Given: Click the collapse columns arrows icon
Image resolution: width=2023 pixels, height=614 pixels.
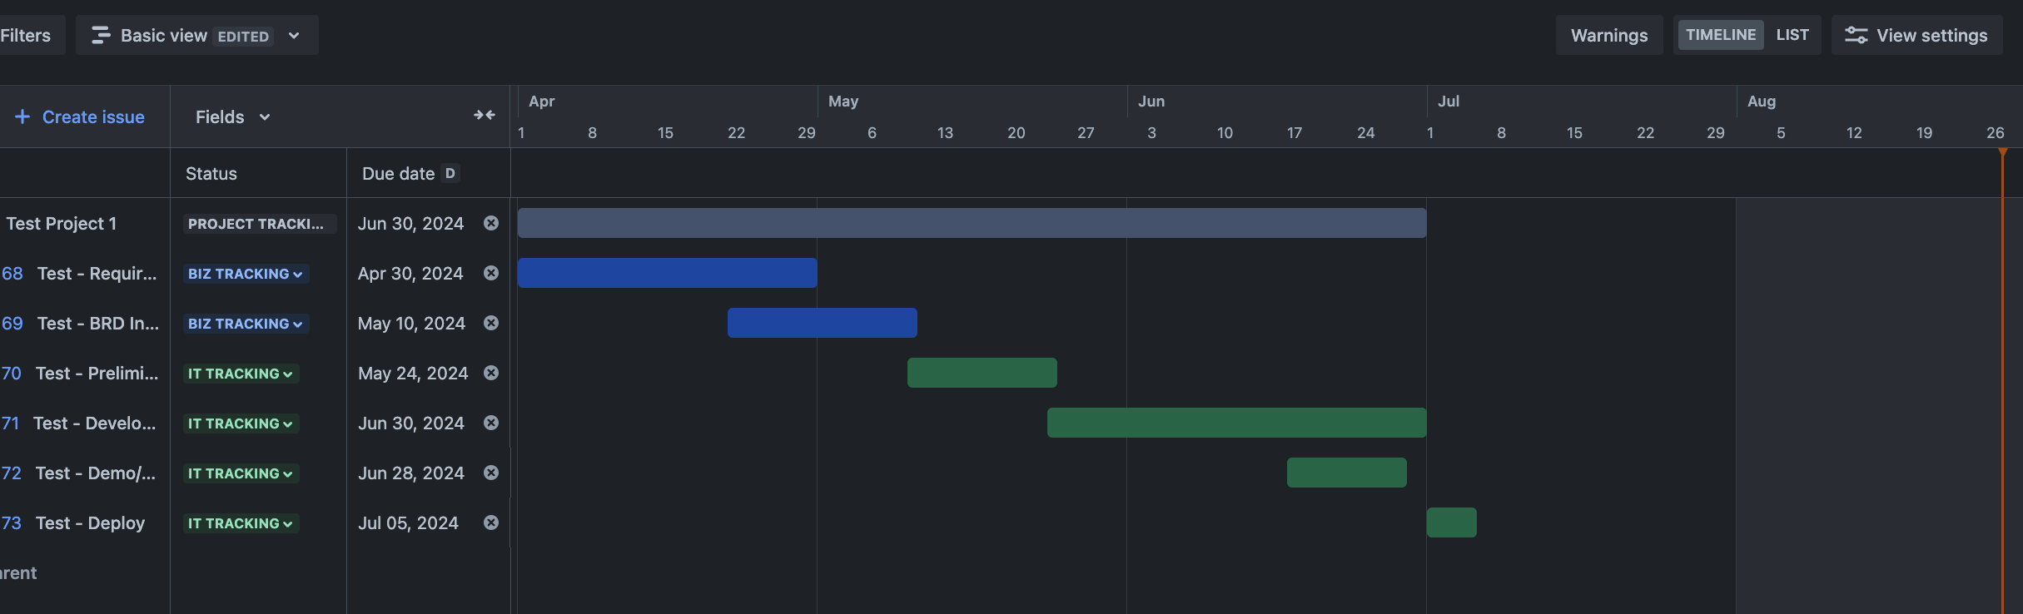Looking at the screenshot, I should 485,116.
